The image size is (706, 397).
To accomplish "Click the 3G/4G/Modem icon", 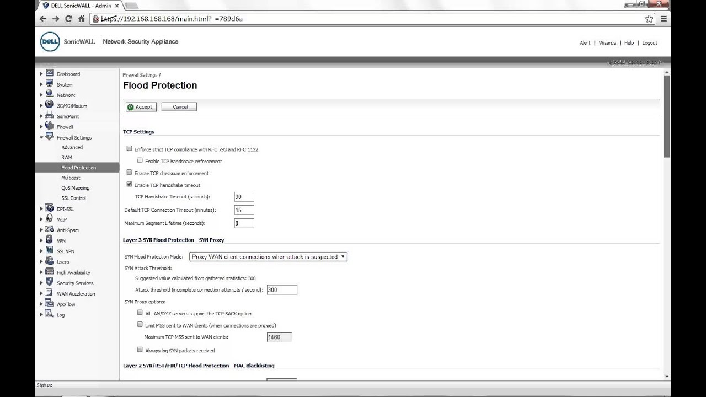I will [50, 105].
